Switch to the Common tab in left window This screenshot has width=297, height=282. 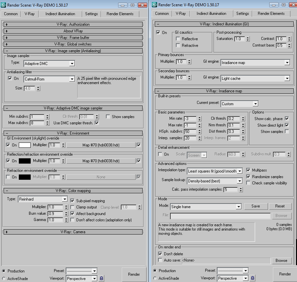point(11,14)
